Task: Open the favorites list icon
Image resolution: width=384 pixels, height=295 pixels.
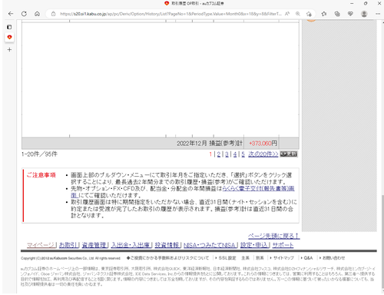Action: click(324, 14)
